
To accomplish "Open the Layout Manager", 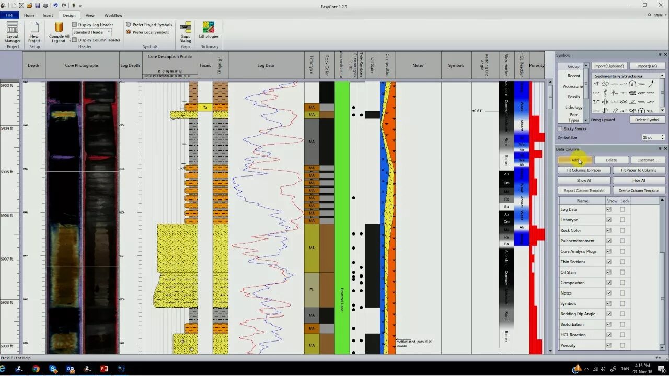I will click(x=13, y=32).
